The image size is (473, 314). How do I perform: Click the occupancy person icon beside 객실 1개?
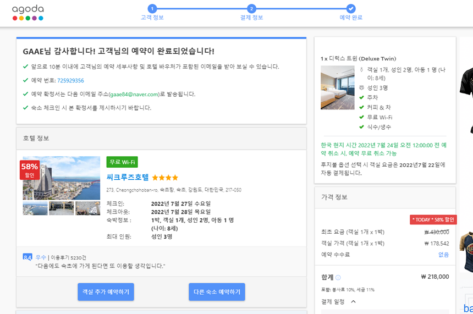coord(361,70)
